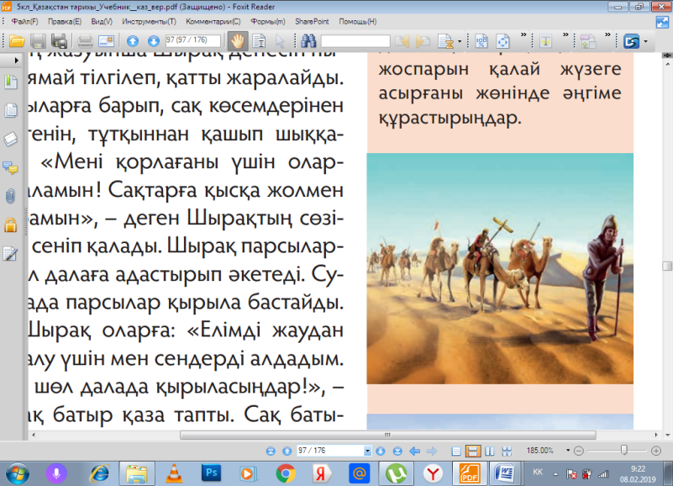Viewport: 673px width, 486px height.
Task: Select the Hand tool
Action: (237, 41)
